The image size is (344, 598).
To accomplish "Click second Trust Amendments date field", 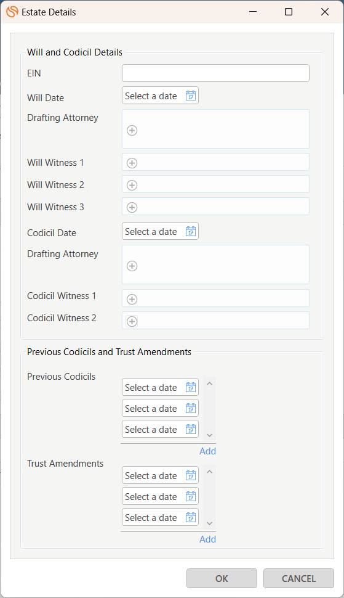I will tap(160, 496).
